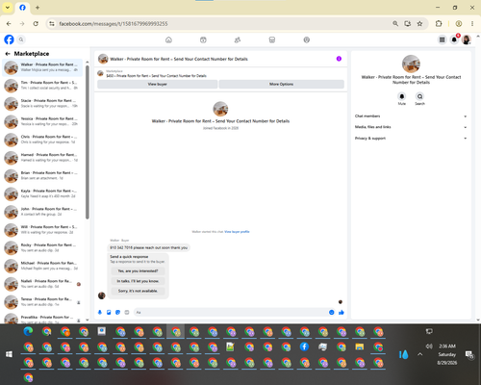Image resolution: width=481 pixels, height=385 pixels.
Task: Mute this conversation with bell icon
Action: [402, 96]
